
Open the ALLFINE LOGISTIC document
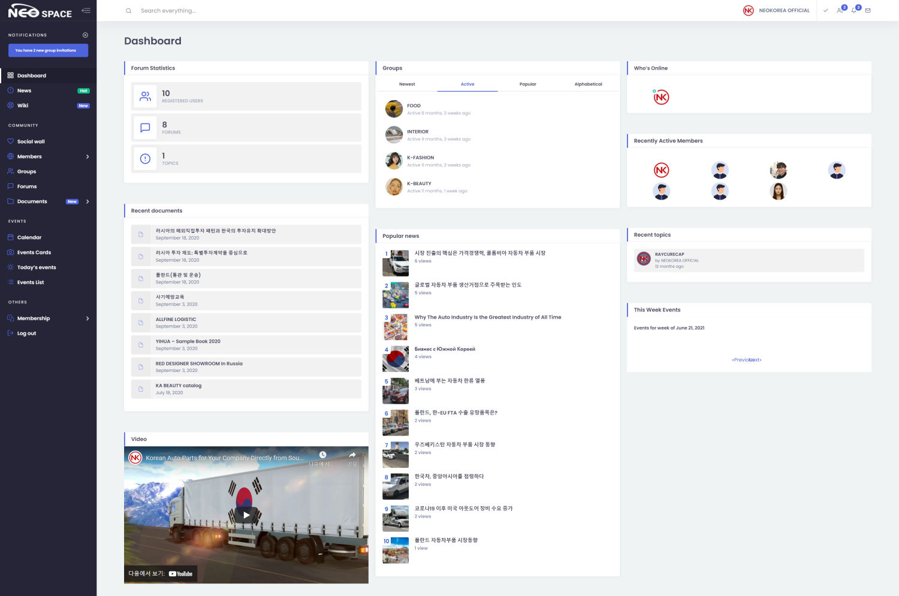(176, 319)
